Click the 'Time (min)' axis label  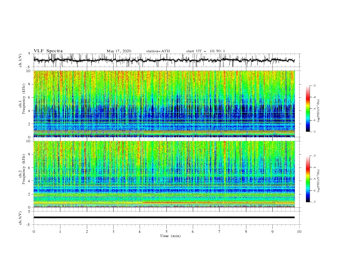pyautogui.click(x=170, y=236)
